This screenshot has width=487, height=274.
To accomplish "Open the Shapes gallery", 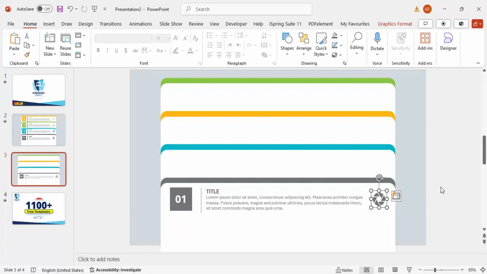I will pyautogui.click(x=287, y=44).
